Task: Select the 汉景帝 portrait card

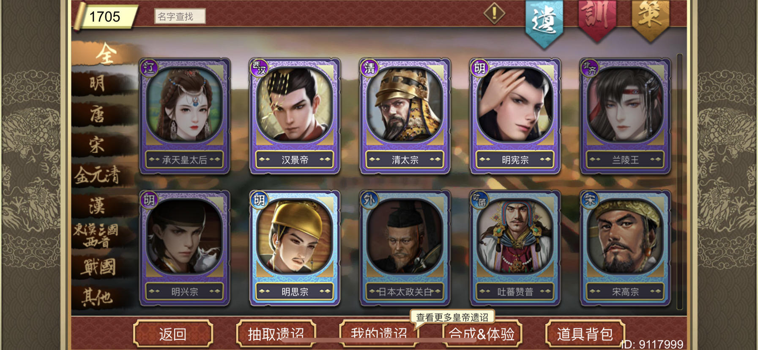Action: point(295,116)
